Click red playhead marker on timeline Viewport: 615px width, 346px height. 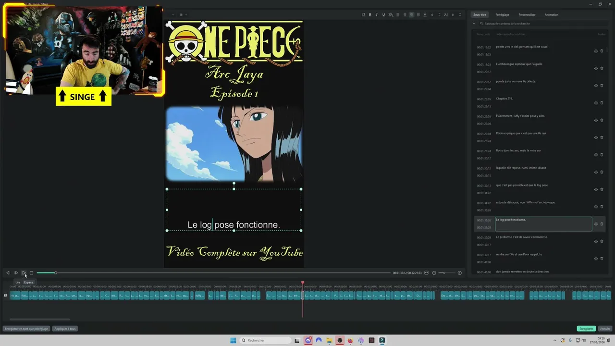(303, 283)
